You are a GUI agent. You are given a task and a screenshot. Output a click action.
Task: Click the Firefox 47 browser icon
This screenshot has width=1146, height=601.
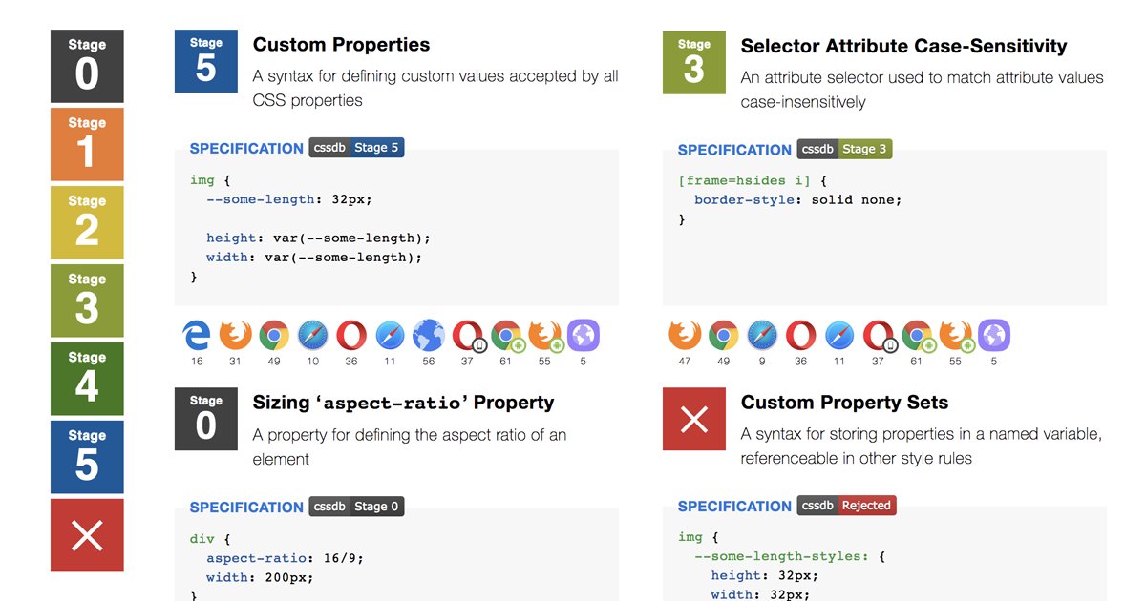684,336
